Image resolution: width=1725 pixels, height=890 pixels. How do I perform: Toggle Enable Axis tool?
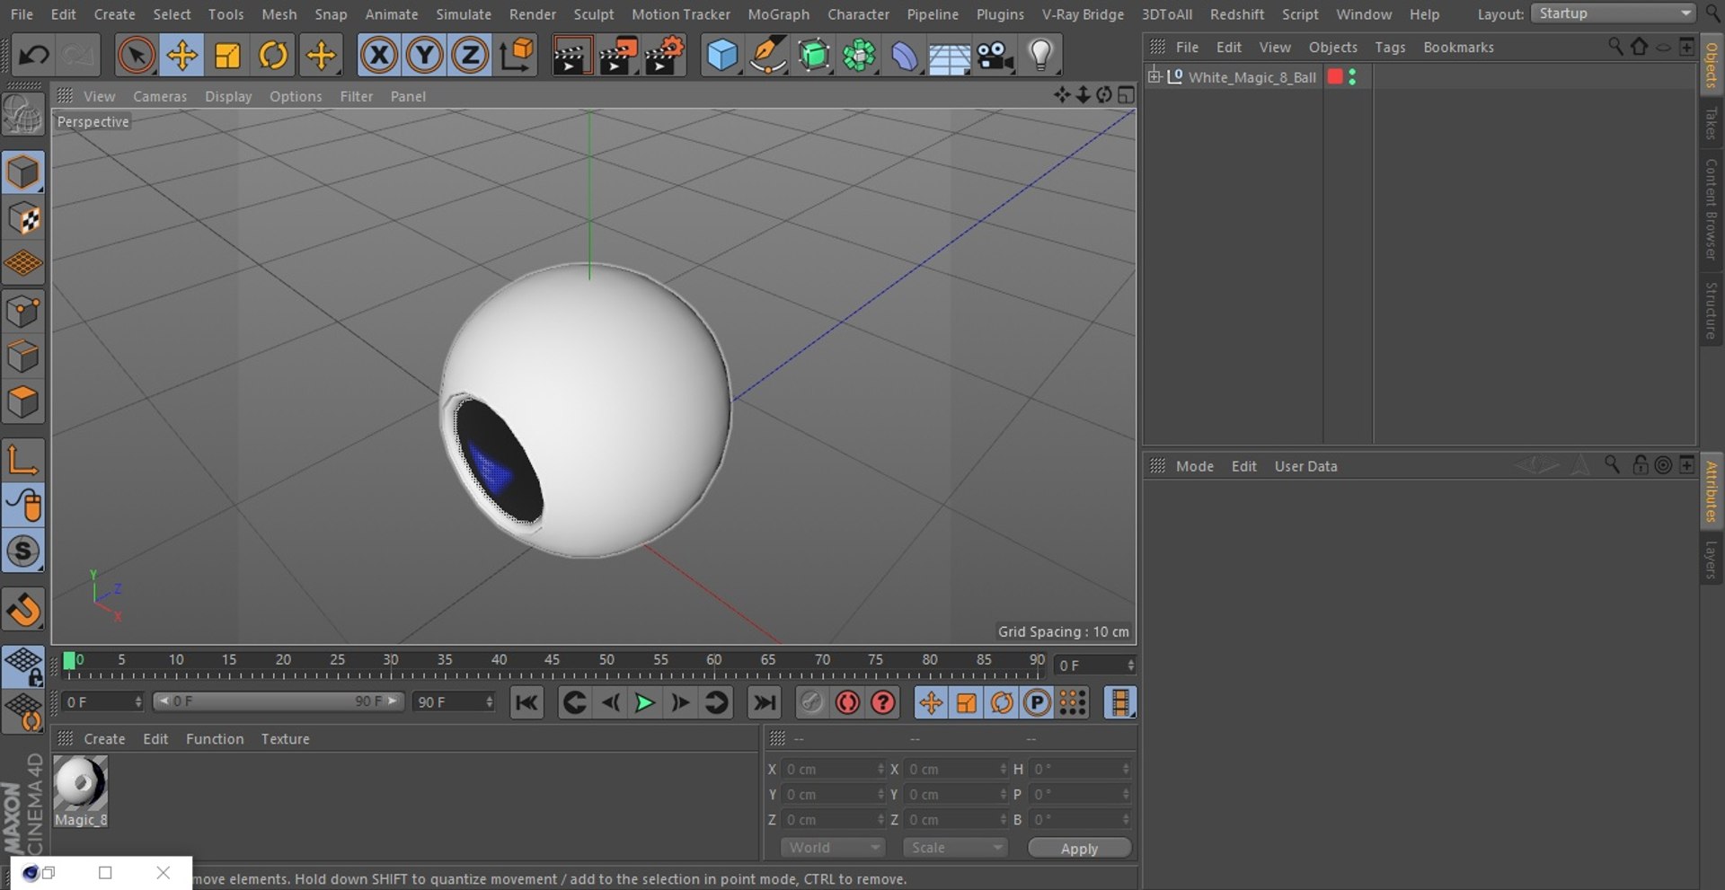click(x=23, y=460)
